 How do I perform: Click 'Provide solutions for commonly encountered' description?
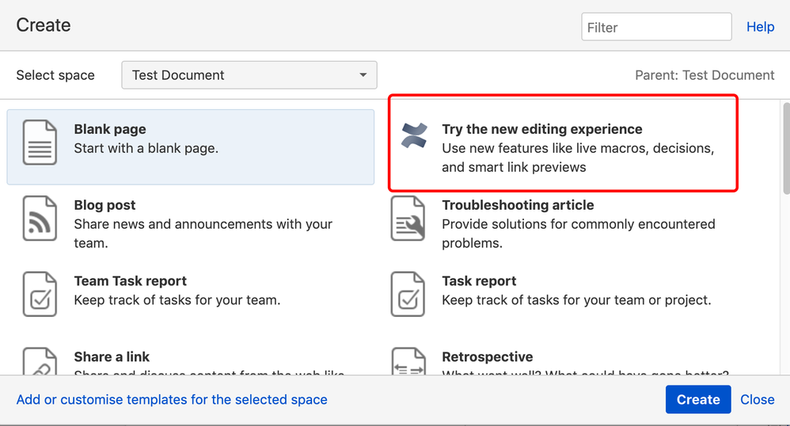(579, 224)
